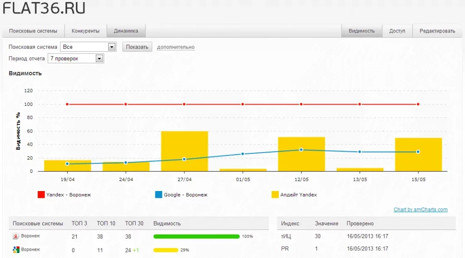Click the yellow 29% visibility bar
Screen dimensions: 465x258
coord(165,250)
